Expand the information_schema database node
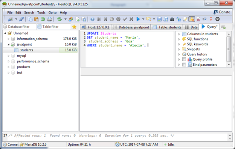Viewport: 235px width, 149px height. coord(9,39)
